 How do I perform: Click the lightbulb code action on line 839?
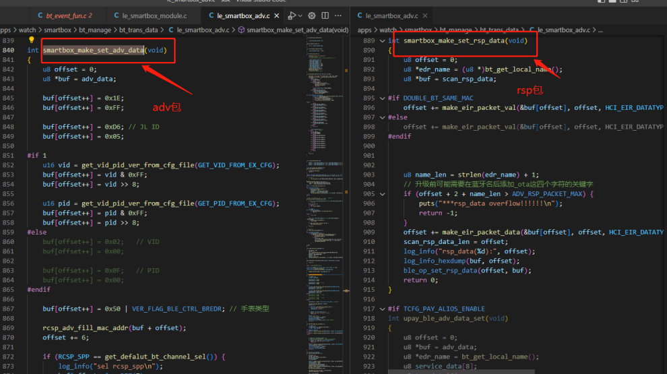point(31,40)
